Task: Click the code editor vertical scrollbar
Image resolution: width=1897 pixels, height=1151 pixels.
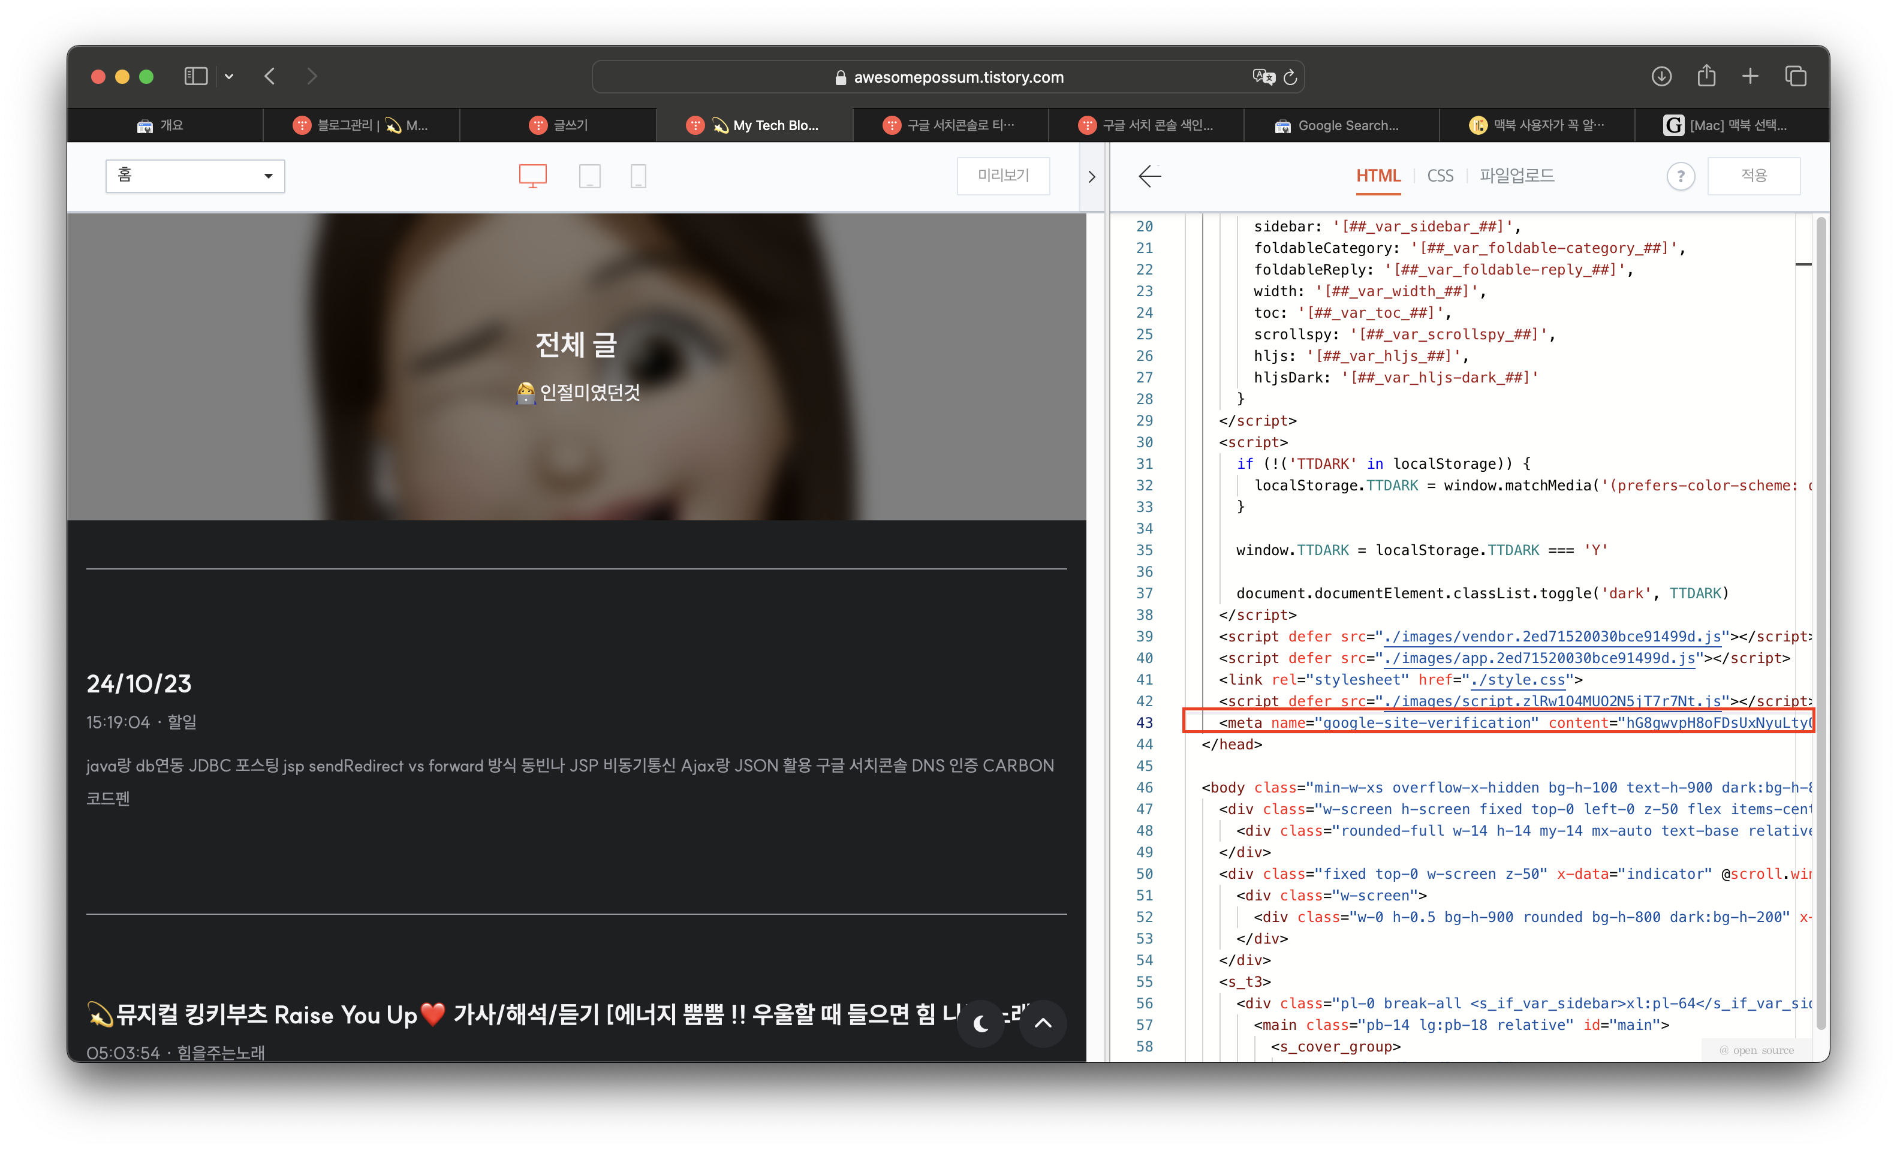Action: [x=1821, y=623]
